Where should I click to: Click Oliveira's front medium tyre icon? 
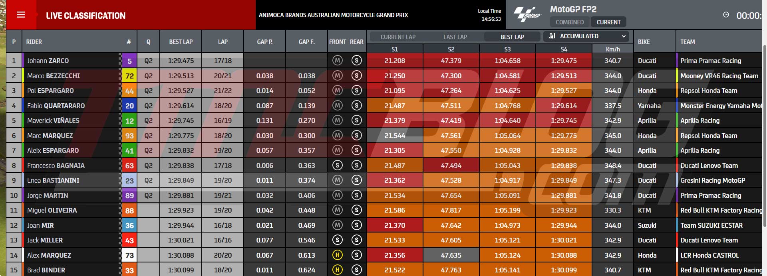click(x=338, y=210)
